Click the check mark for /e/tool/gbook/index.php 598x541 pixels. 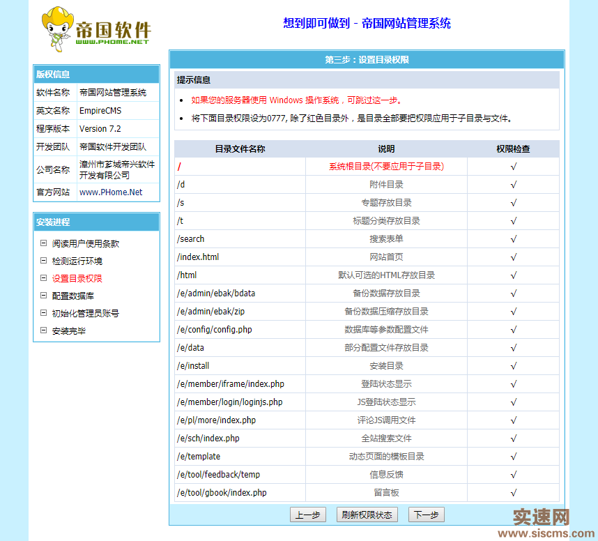click(514, 493)
